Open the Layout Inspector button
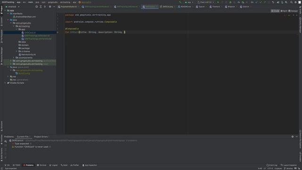This screenshot has width=302, height=170. [288, 165]
